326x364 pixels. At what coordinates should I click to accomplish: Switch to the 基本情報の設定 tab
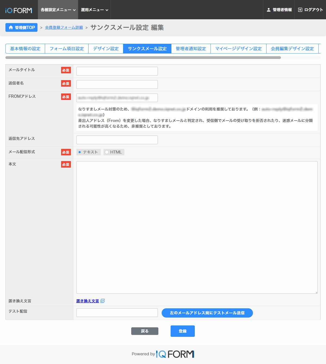coord(25,49)
